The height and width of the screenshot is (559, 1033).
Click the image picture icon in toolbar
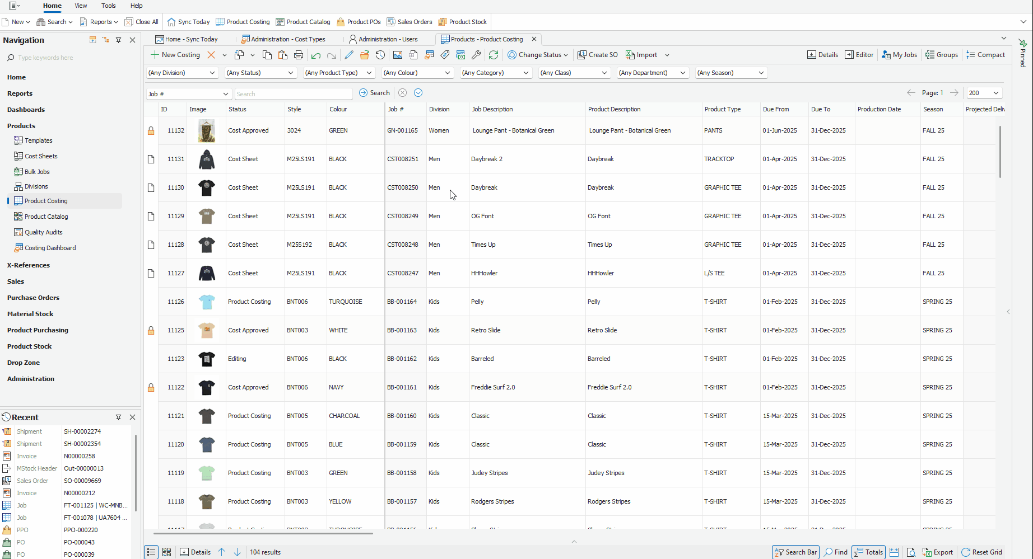pos(398,55)
